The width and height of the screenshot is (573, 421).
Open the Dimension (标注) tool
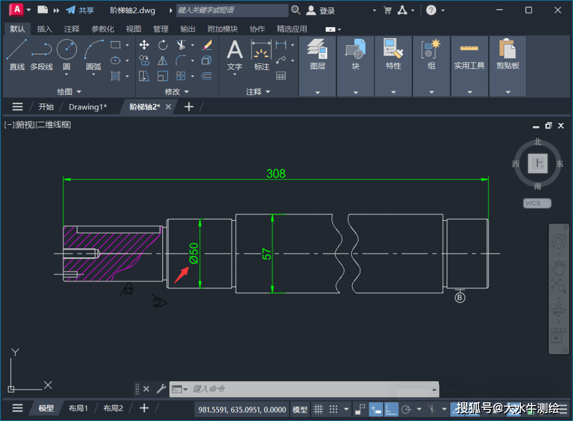tap(262, 55)
